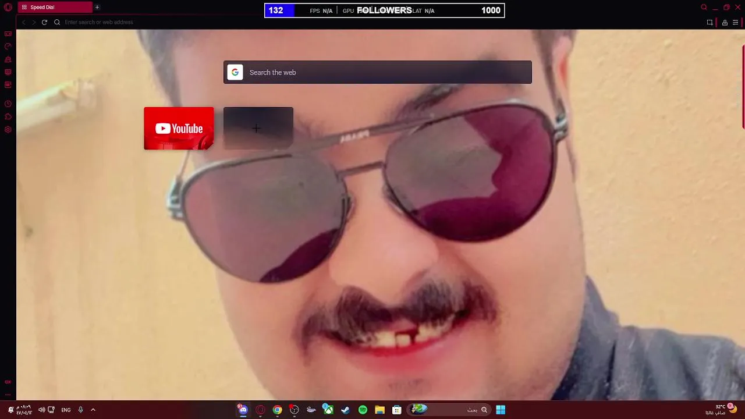
Task: Launch Steam from the taskbar
Action: tap(345, 410)
